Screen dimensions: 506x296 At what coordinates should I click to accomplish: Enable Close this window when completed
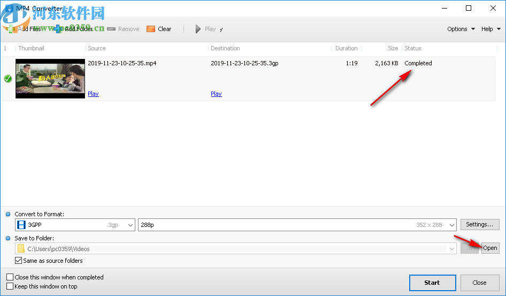[10, 277]
